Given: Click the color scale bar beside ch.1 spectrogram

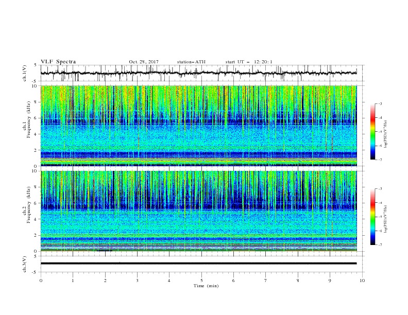Looking at the screenshot, I should (x=372, y=132).
